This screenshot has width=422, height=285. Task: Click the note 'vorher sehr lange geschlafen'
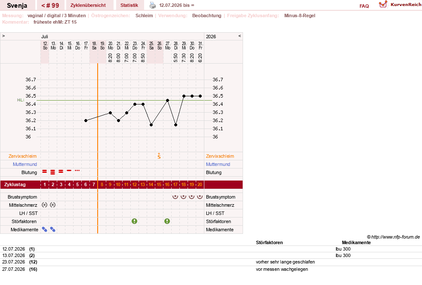pos(285,262)
